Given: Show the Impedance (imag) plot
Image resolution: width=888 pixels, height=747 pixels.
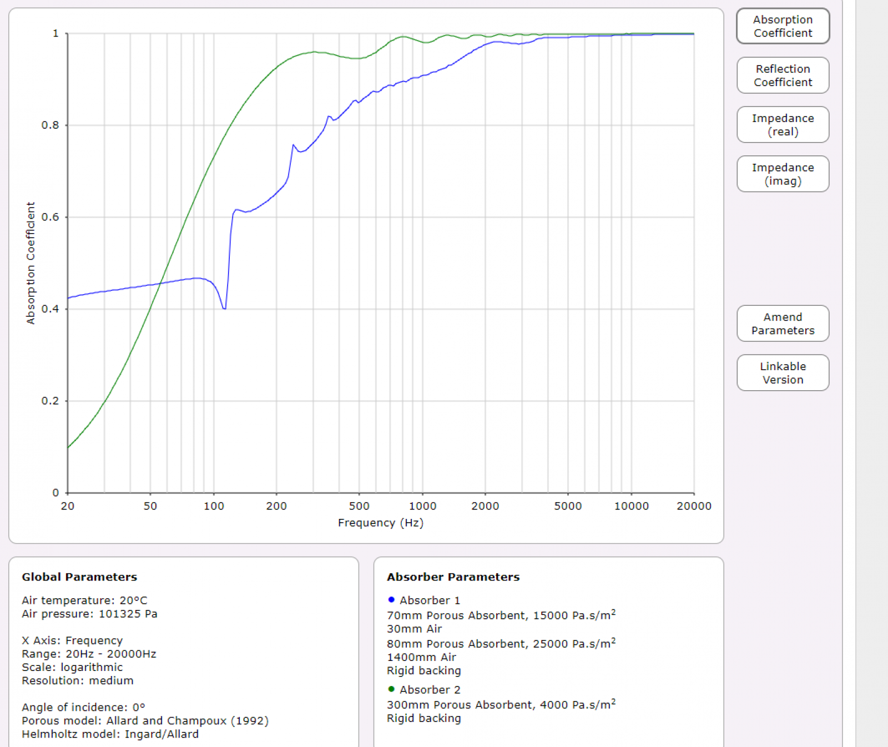Looking at the screenshot, I should pos(783,174).
